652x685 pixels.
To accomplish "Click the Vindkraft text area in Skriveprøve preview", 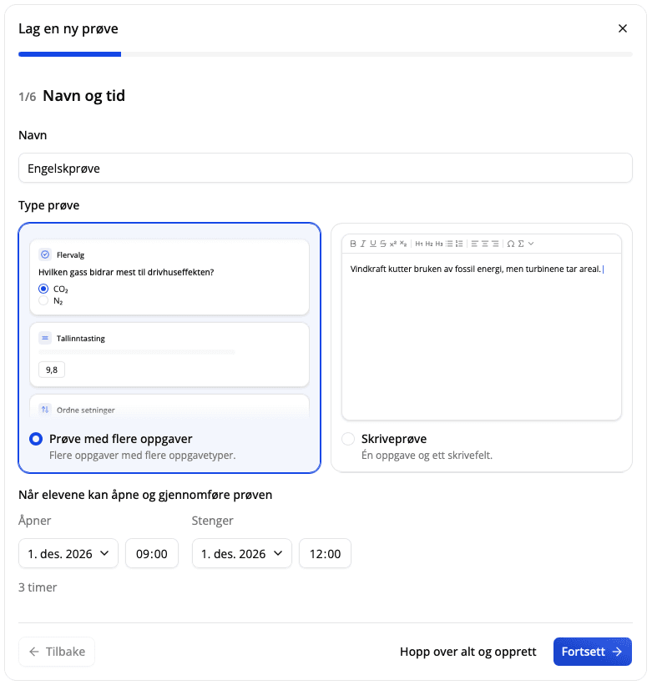I will [x=482, y=336].
